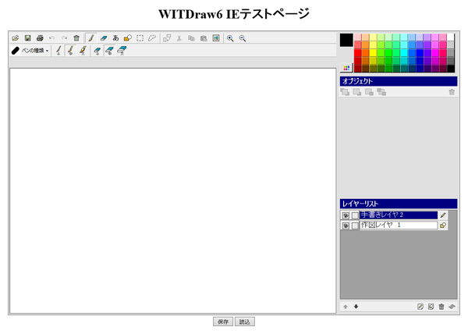468x334 pixels.
Task: Choose the medium eraser size
Action: (x=109, y=51)
